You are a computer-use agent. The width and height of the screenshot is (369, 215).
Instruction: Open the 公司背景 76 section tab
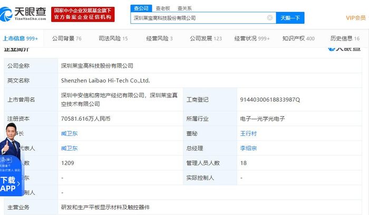pyautogui.click(x=67, y=38)
